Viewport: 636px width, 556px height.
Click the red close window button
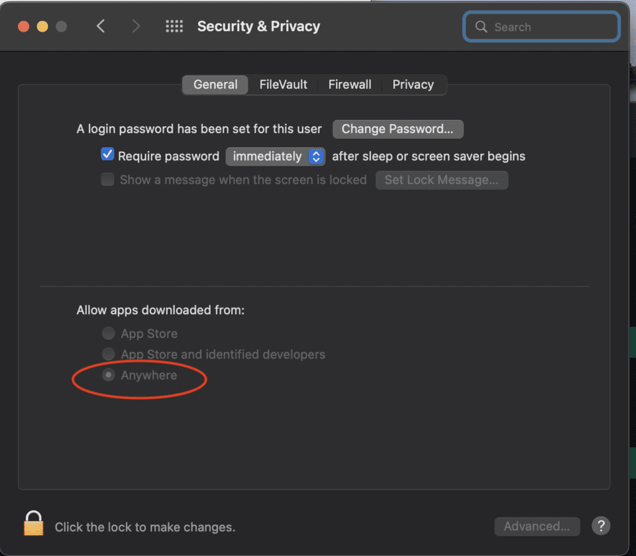click(x=24, y=26)
